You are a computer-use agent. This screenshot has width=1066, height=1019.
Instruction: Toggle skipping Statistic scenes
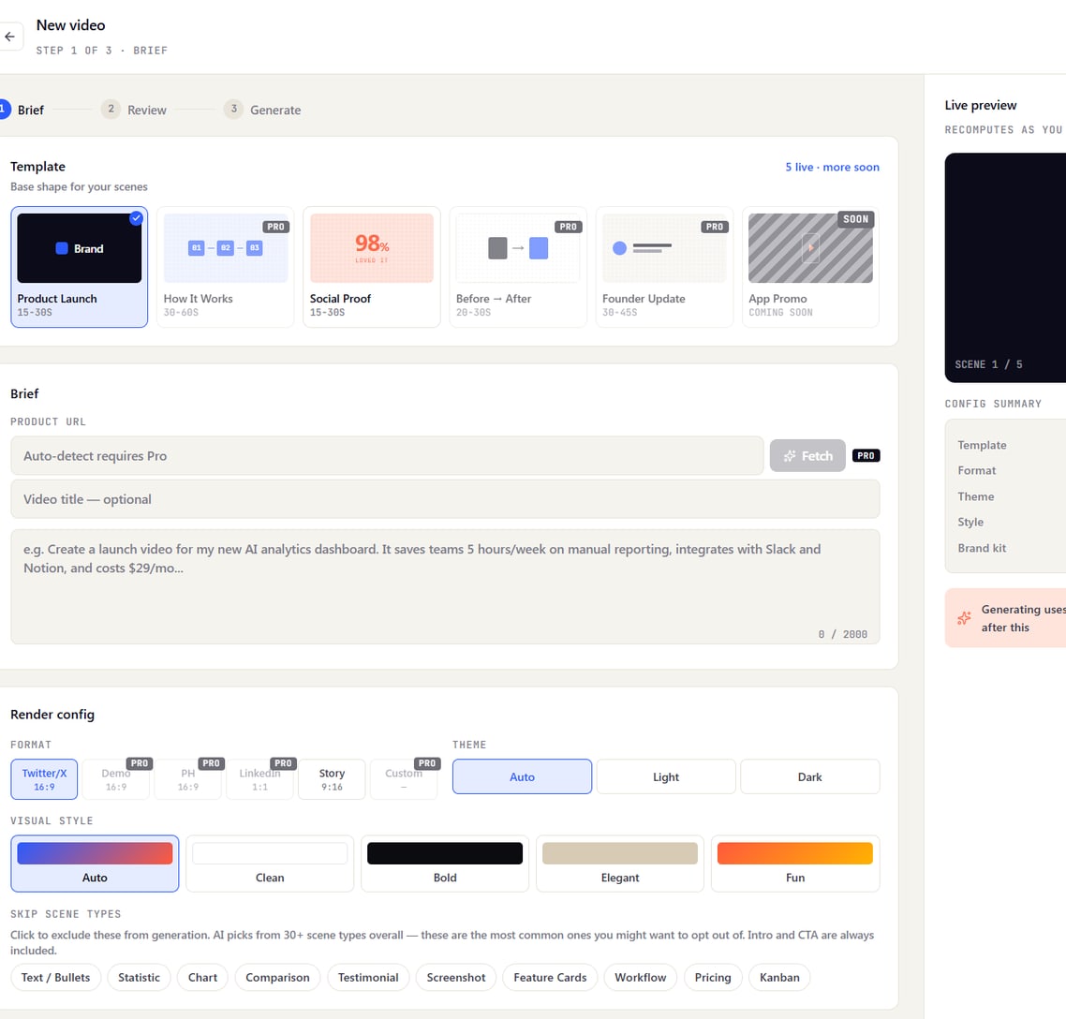[140, 977]
